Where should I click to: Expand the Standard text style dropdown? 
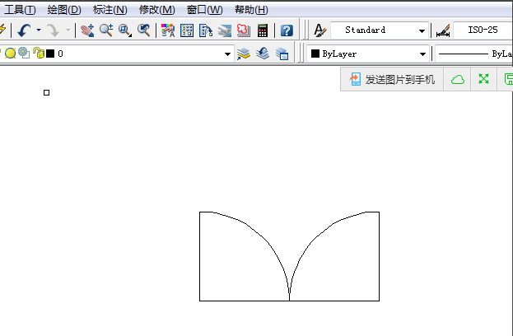422,30
